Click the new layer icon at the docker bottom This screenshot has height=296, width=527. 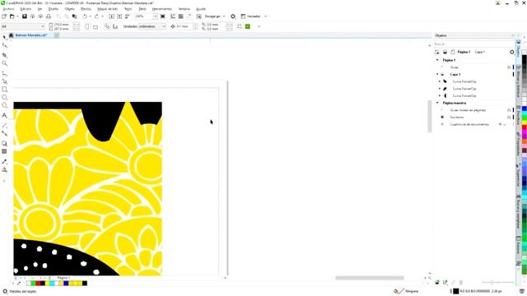coord(437,283)
